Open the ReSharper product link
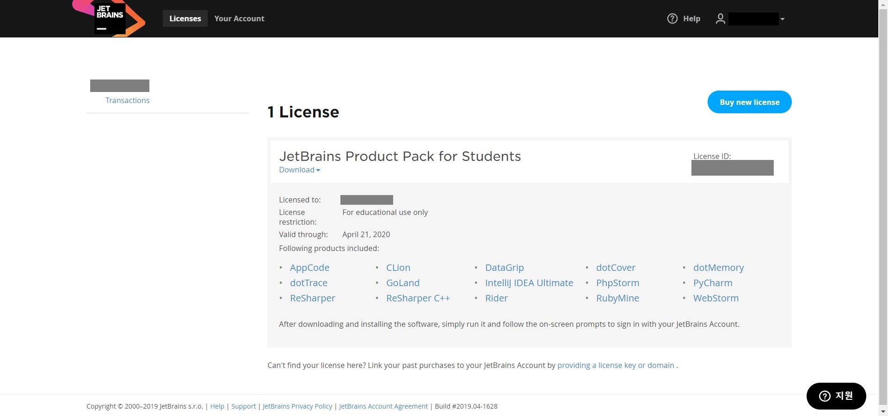Screen dimensions: 888x416 (x=313, y=298)
